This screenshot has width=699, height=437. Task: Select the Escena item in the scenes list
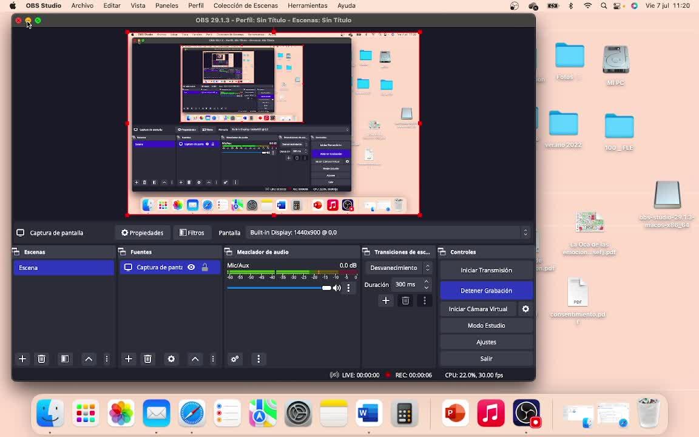click(x=63, y=268)
